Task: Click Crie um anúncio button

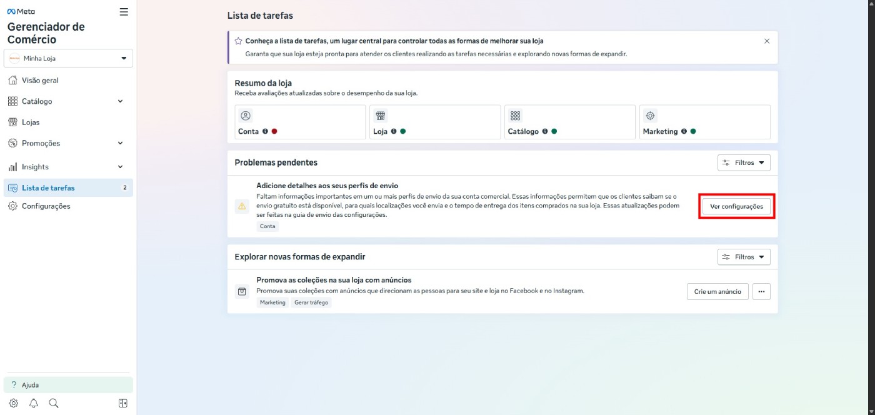Action: click(x=717, y=291)
